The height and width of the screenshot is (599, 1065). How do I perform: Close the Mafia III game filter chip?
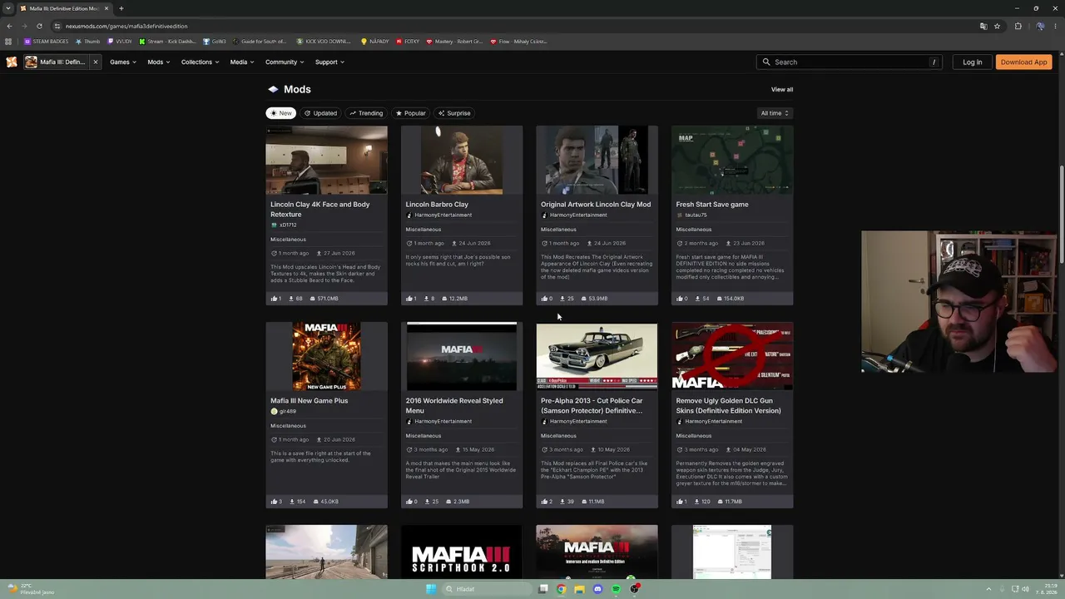[95, 62]
